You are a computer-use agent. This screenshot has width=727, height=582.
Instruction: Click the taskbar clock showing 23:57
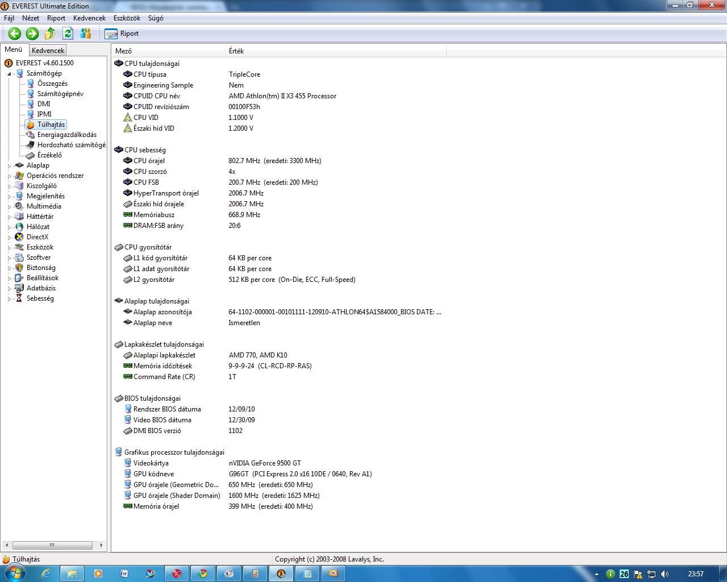(695, 574)
